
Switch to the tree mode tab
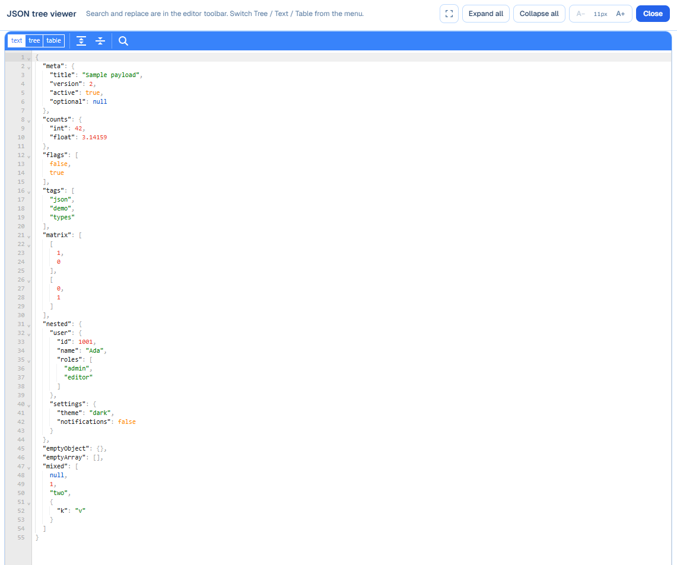coord(34,40)
